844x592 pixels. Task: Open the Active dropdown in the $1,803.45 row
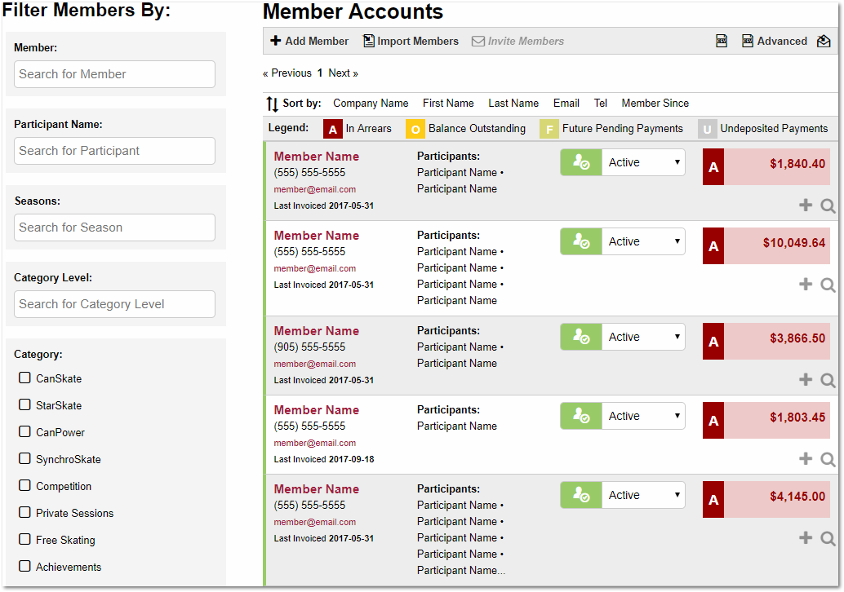(643, 416)
